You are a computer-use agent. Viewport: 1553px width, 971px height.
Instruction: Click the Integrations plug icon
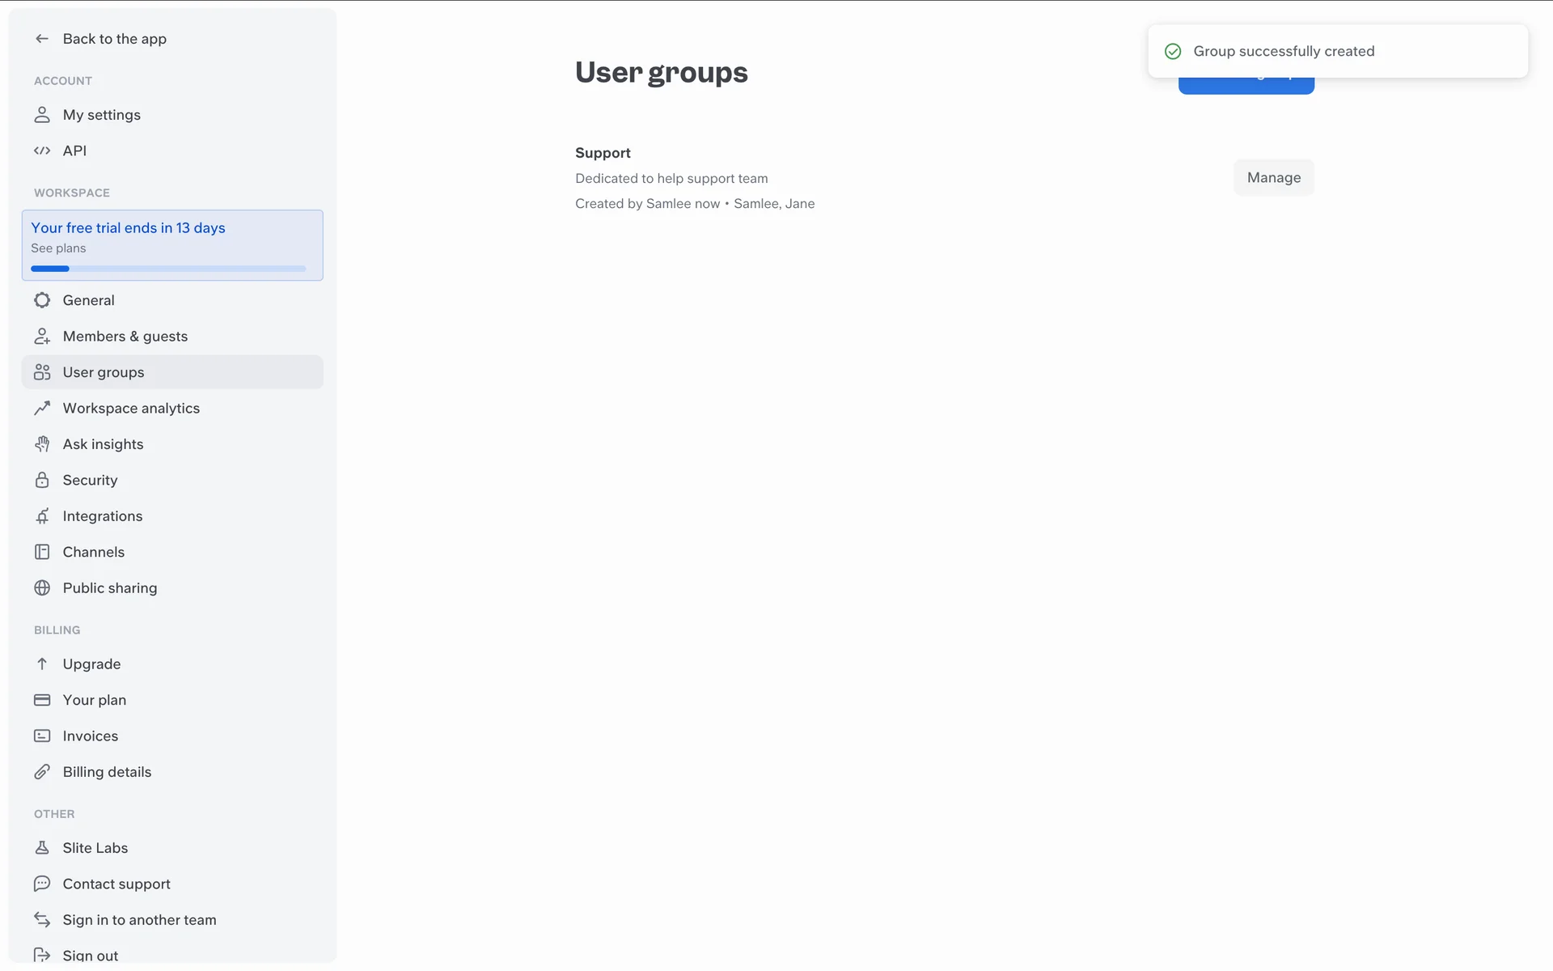pyautogui.click(x=42, y=516)
